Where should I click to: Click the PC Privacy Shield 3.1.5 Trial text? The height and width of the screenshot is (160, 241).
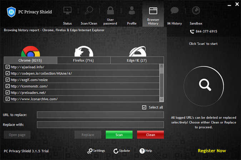pyautogui.click(x=26, y=151)
